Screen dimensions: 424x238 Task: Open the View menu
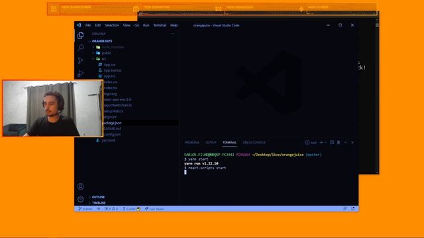click(127, 25)
